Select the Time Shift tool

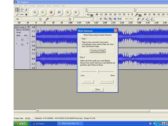point(22,14)
